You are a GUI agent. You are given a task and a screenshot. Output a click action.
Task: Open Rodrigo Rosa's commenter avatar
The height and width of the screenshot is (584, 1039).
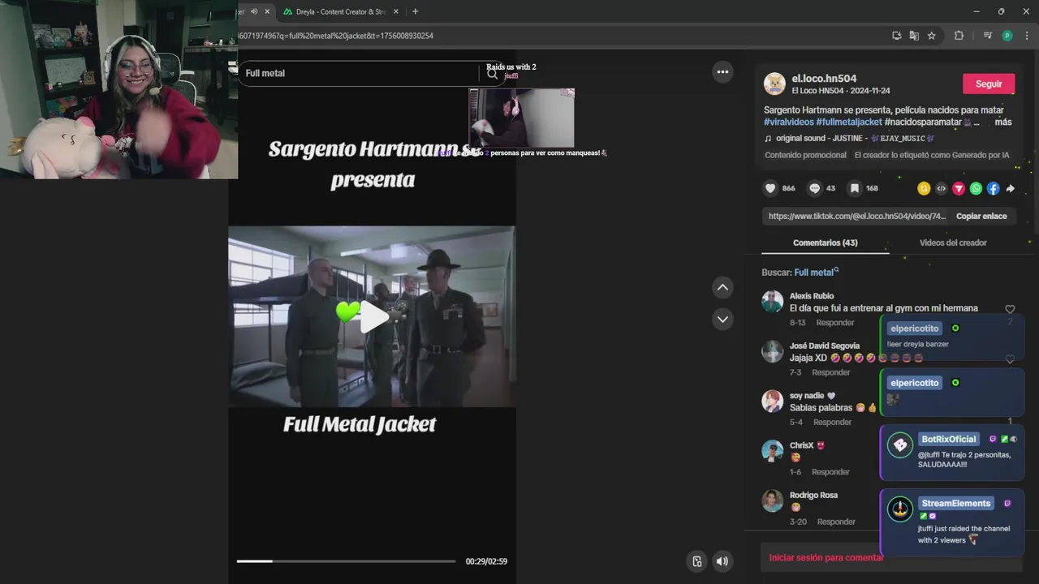773,500
